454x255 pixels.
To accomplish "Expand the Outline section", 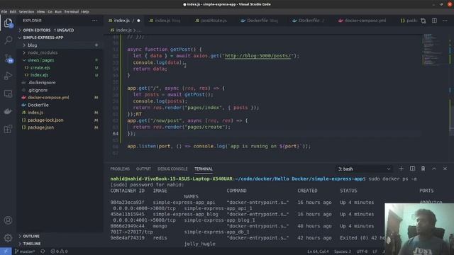I will click(x=31, y=236).
